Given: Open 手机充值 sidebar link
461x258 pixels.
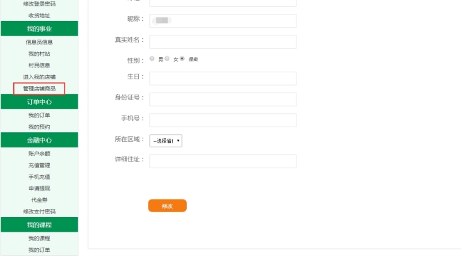Looking at the screenshot, I should (x=39, y=177).
